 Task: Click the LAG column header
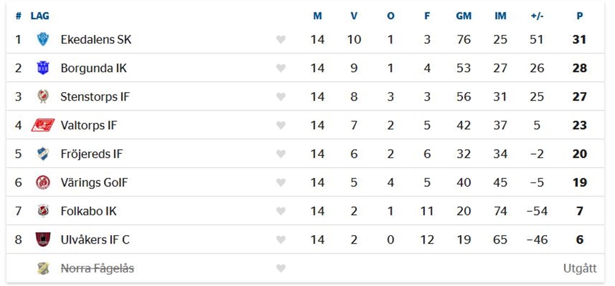[40, 16]
